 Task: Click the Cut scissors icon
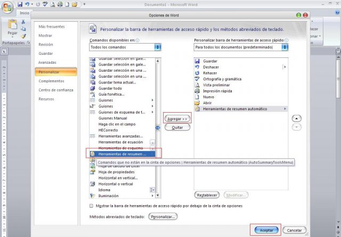pyautogui.click(x=23, y=22)
